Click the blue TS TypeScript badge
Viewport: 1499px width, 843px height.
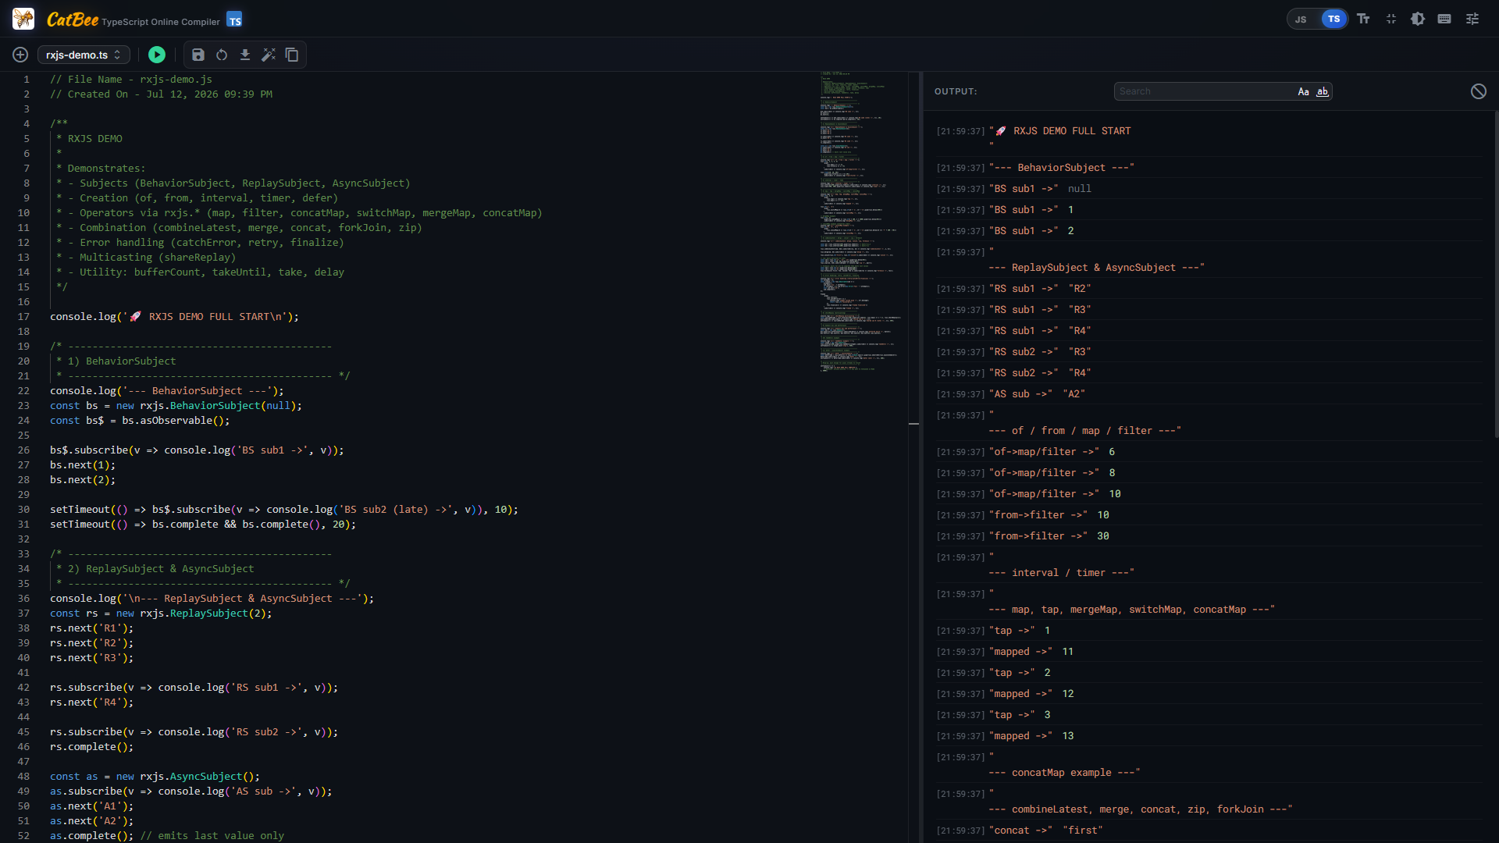click(x=234, y=19)
